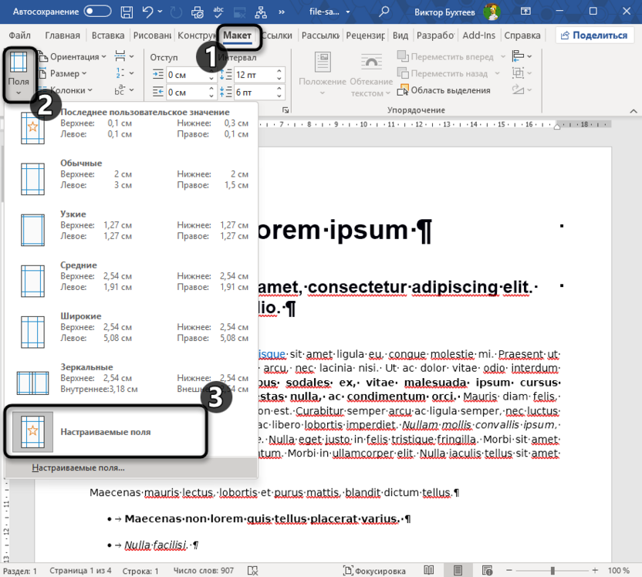The image size is (642, 577).
Task: Click the search magnifier icon
Action: pos(384,12)
